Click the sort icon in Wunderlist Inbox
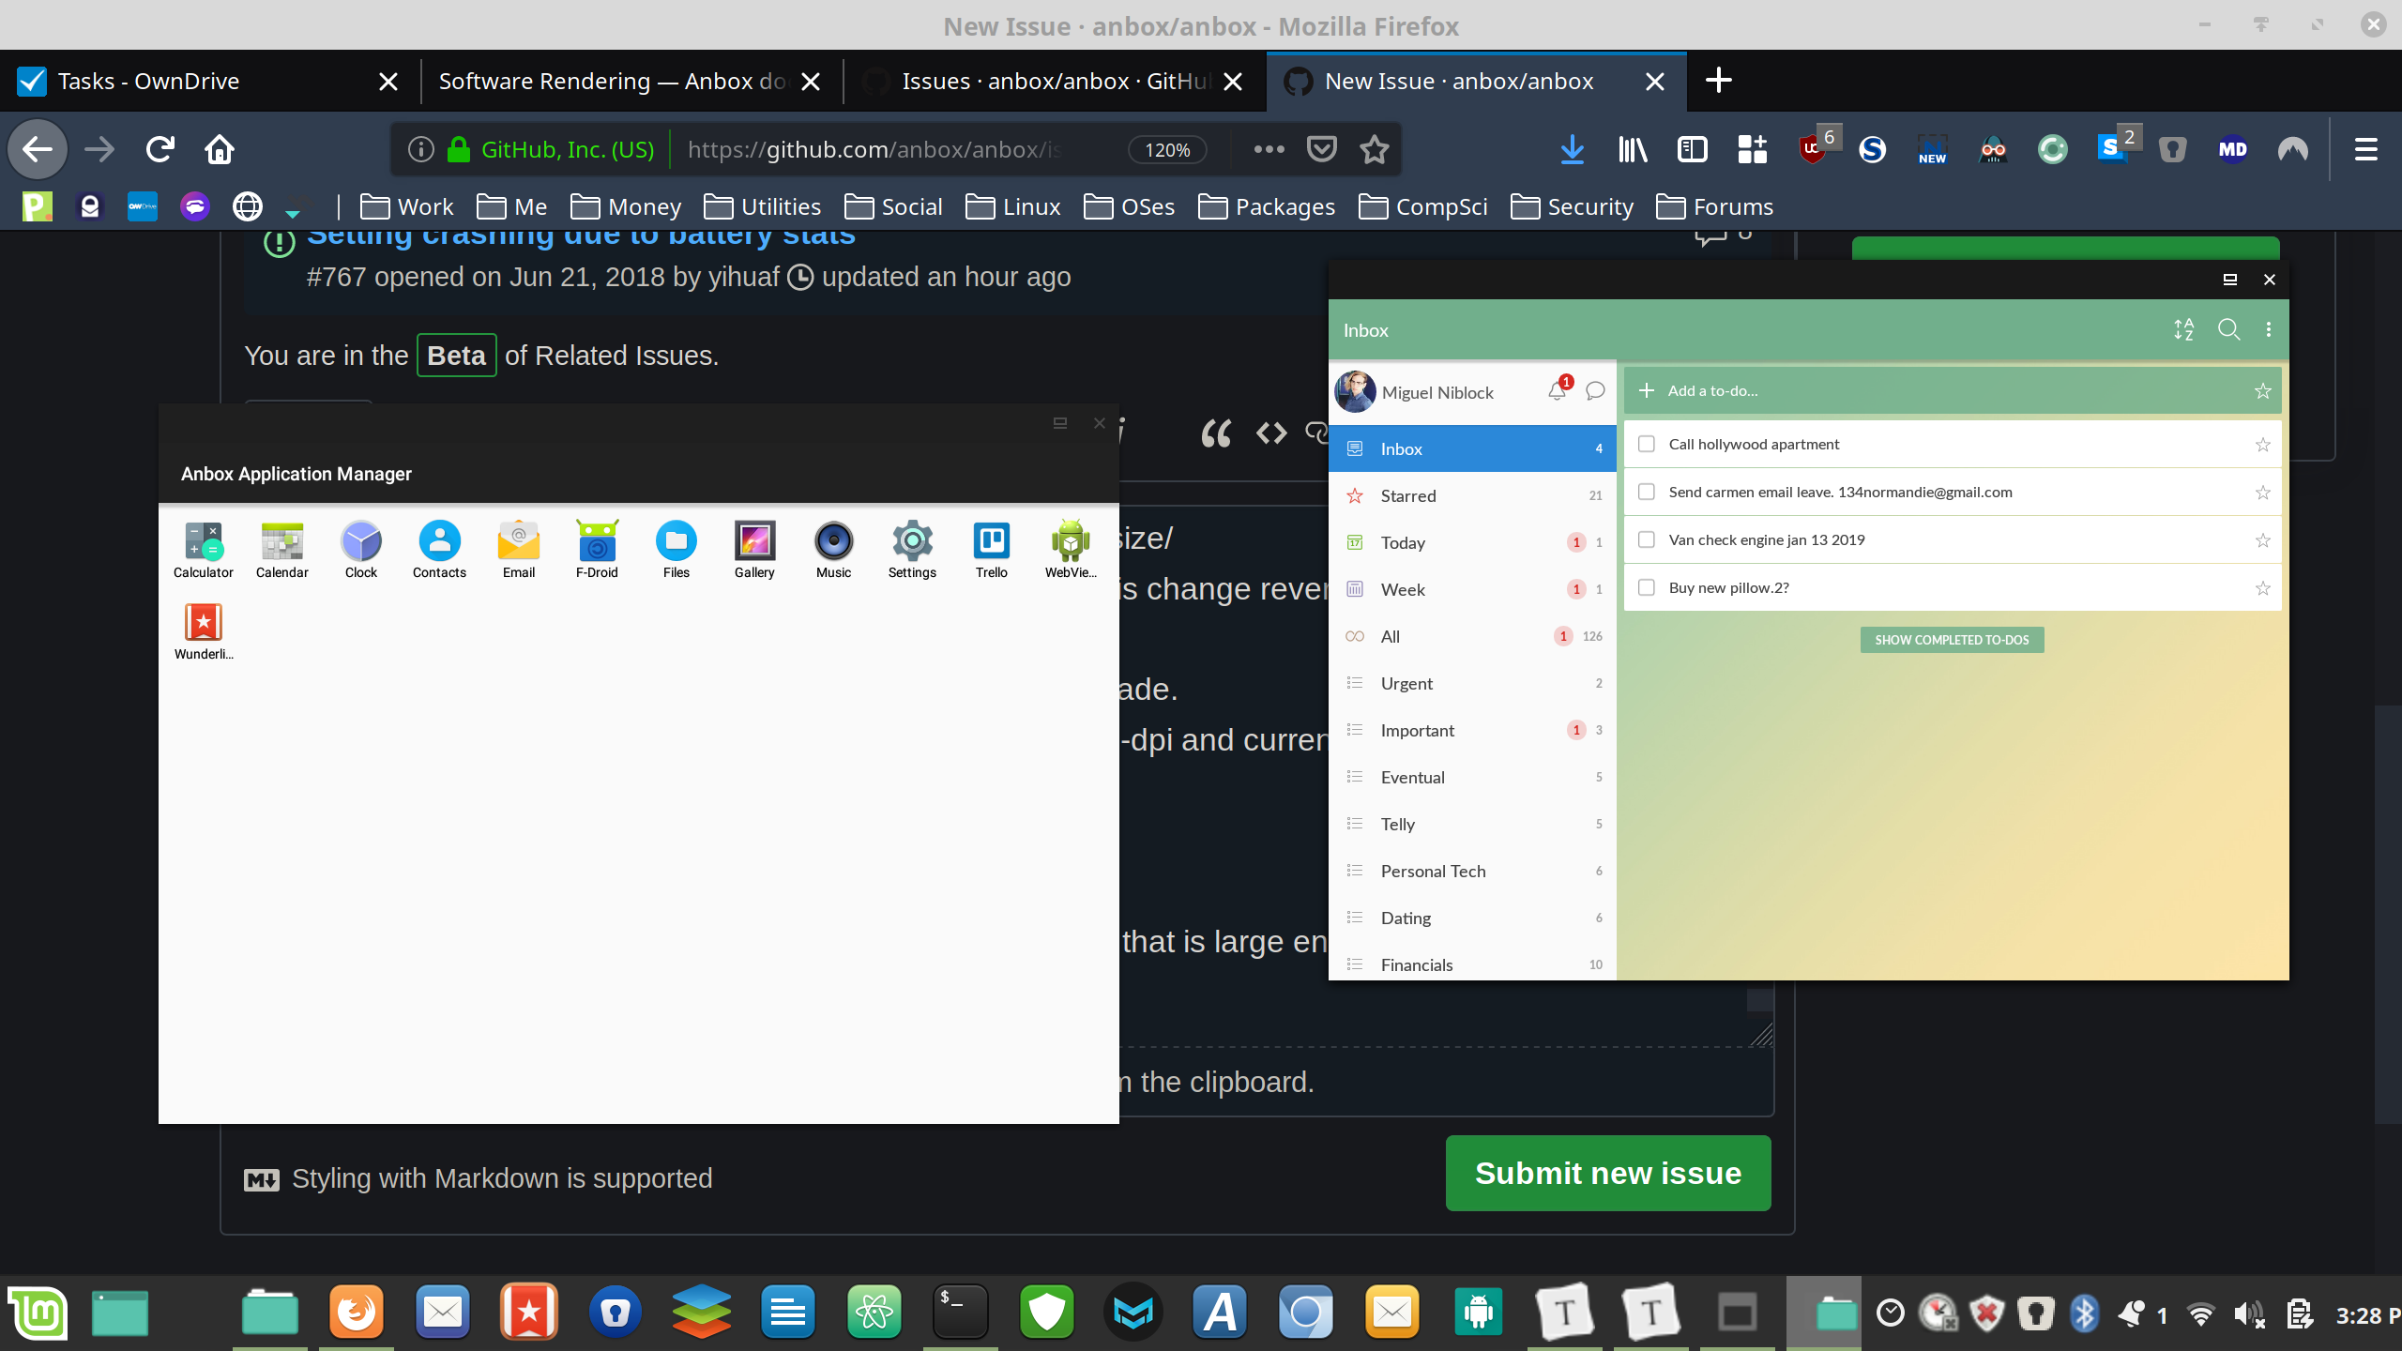The width and height of the screenshot is (2402, 1351). click(2183, 329)
